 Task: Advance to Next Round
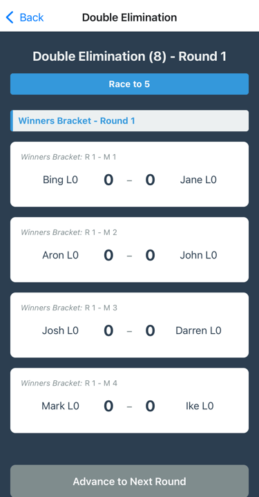[130, 481]
